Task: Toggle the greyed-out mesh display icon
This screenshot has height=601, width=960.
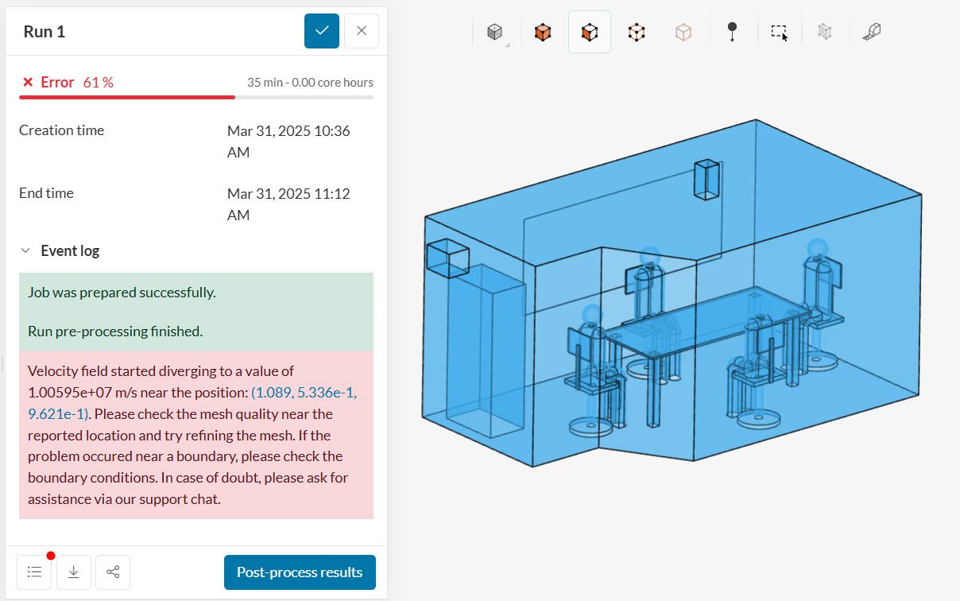Action: [x=825, y=32]
